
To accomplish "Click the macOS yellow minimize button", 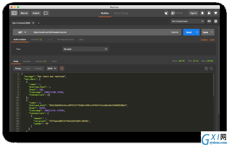I will (15, 7).
